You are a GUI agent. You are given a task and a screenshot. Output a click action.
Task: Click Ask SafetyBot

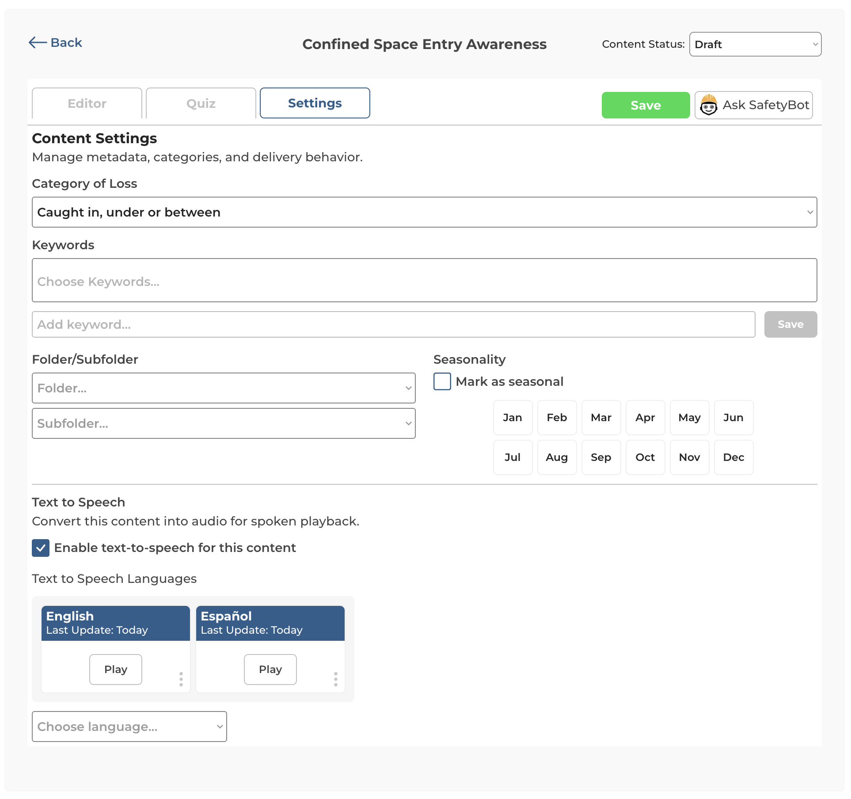[x=753, y=105]
